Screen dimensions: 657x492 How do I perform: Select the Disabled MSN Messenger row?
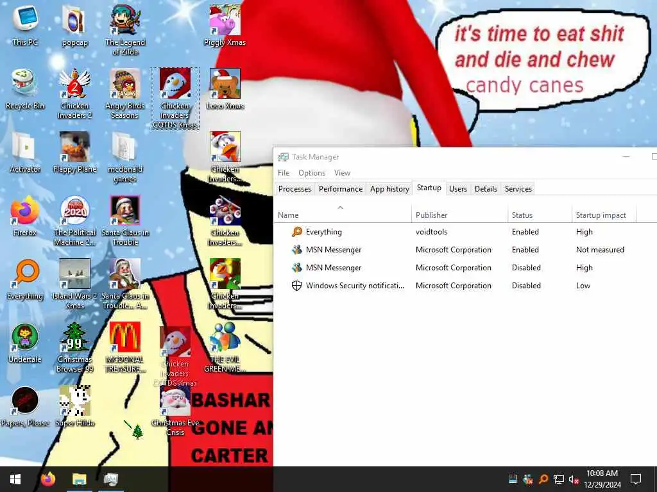[465, 268]
